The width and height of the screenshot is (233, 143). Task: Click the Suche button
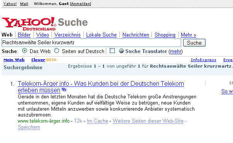194,43
